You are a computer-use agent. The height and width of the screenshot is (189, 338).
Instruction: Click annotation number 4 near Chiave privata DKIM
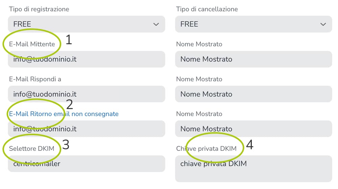249,144
